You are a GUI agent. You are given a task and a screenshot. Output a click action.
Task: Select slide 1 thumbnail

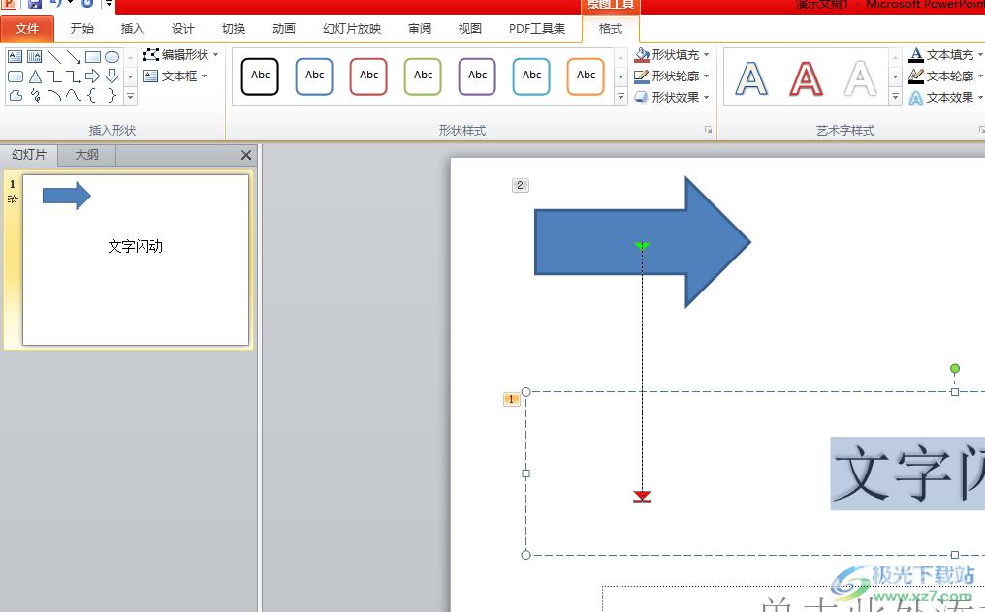pyautogui.click(x=136, y=260)
